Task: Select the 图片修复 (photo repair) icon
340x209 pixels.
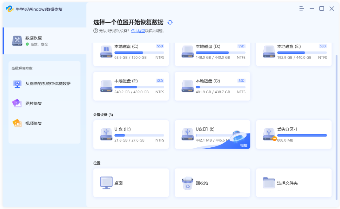Action: coord(17,103)
